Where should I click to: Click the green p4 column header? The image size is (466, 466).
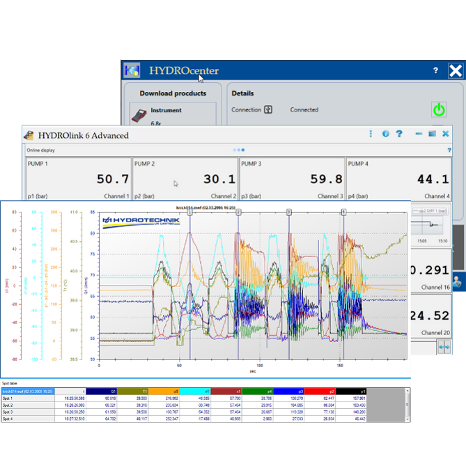point(257,391)
